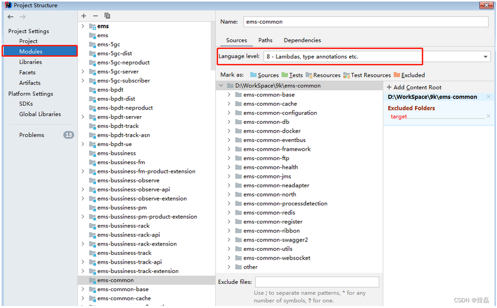Mark selection as Sources
The height and width of the screenshot is (308, 497).
268,75
